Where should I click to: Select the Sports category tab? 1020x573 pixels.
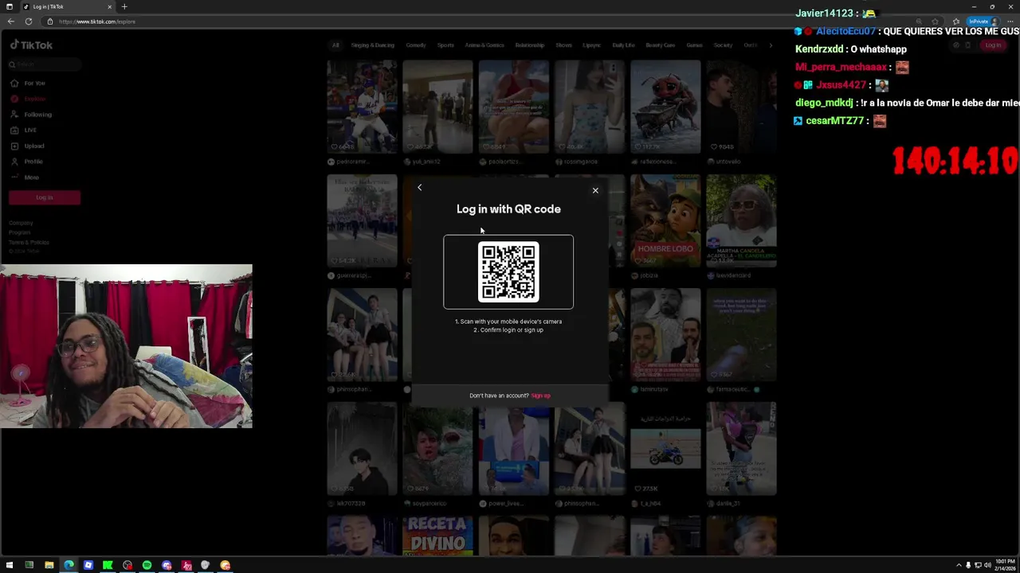[x=445, y=45]
